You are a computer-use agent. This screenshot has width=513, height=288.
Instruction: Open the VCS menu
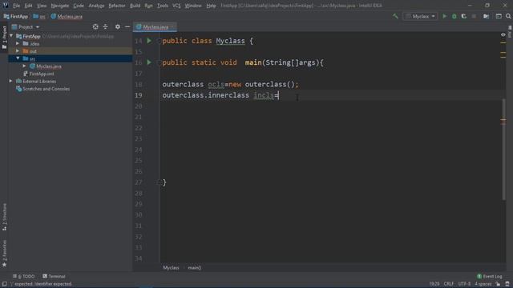[176, 6]
